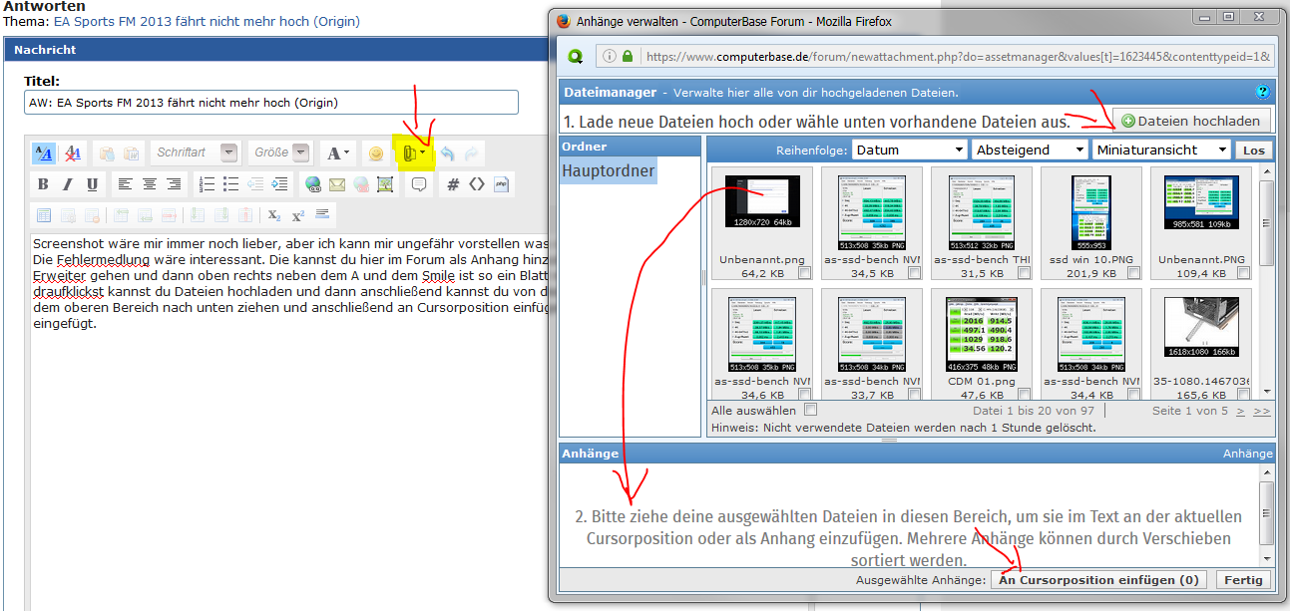
Task: Select the Unbenannt.PNG 985x581 thumbnail
Action: (x=1201, y=202)
